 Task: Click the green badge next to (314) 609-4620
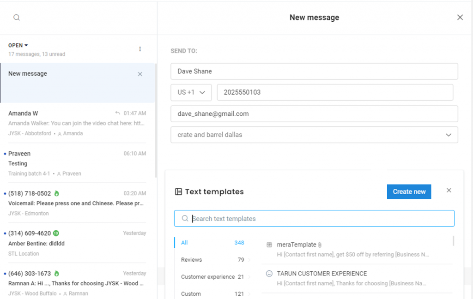[x=56, y=233]
